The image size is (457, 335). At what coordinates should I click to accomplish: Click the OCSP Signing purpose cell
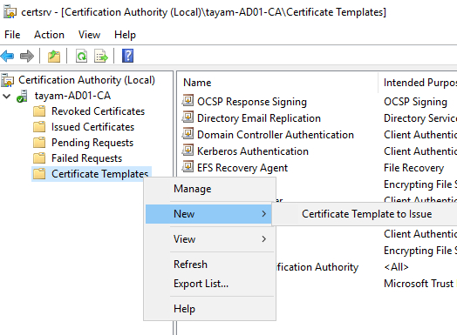[415, 102]
